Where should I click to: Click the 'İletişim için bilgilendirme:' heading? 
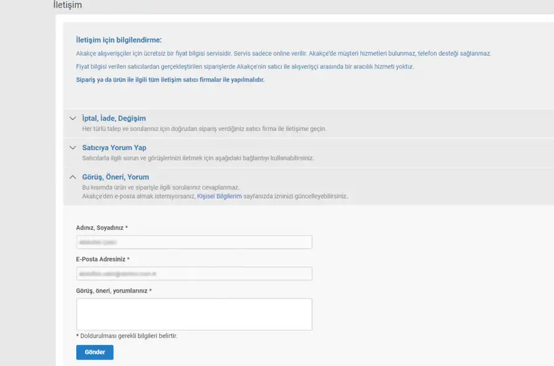click(119, 40)
